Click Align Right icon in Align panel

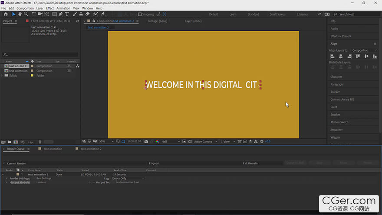349,56
